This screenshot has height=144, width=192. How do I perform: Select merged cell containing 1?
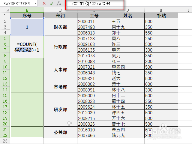click(x=27, y=27)
